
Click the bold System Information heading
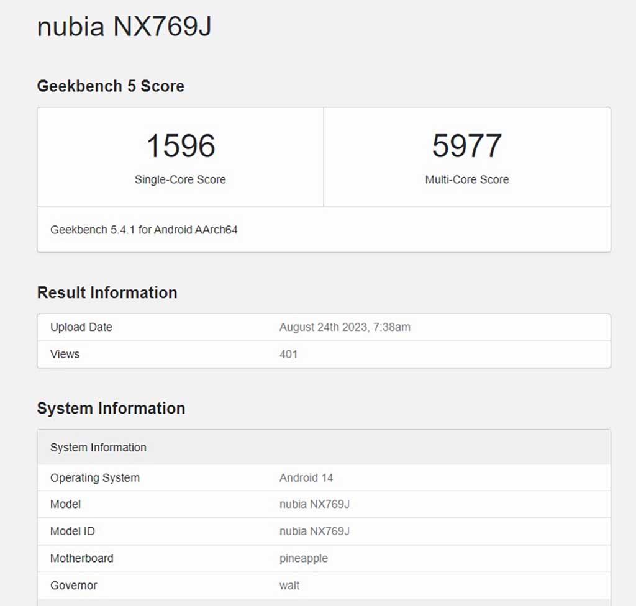coord(111,408)
